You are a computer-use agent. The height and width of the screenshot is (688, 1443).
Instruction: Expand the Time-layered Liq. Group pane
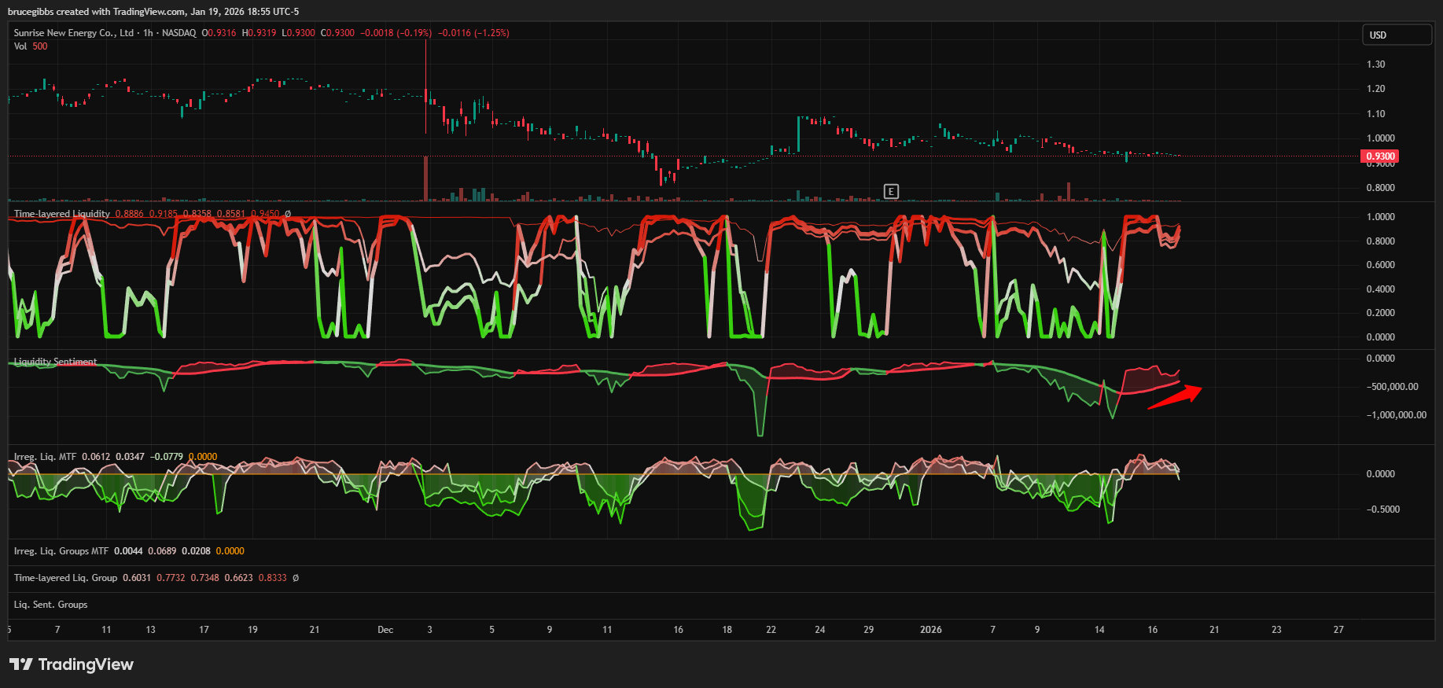pyautogui.click(x=65, y=578)
